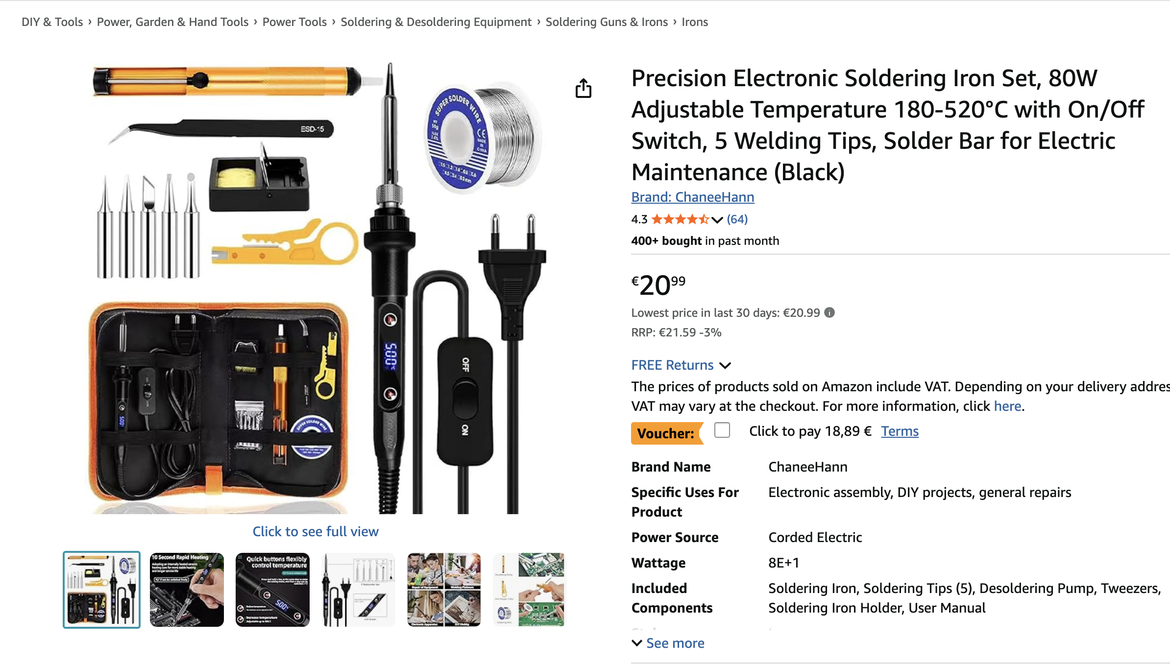Open rating breakdown chevron after stars
1170x664 pixels.
point(717,220)
